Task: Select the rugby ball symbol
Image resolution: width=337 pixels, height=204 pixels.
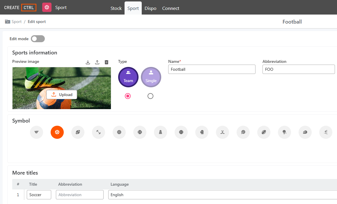Action: point(264,132)
